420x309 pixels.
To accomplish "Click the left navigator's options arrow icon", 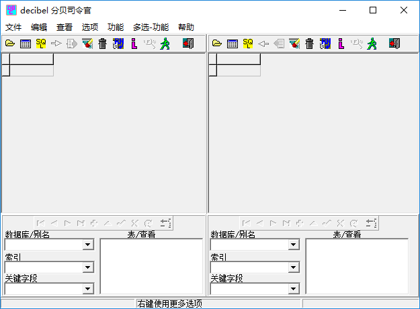I will (165, 223).
